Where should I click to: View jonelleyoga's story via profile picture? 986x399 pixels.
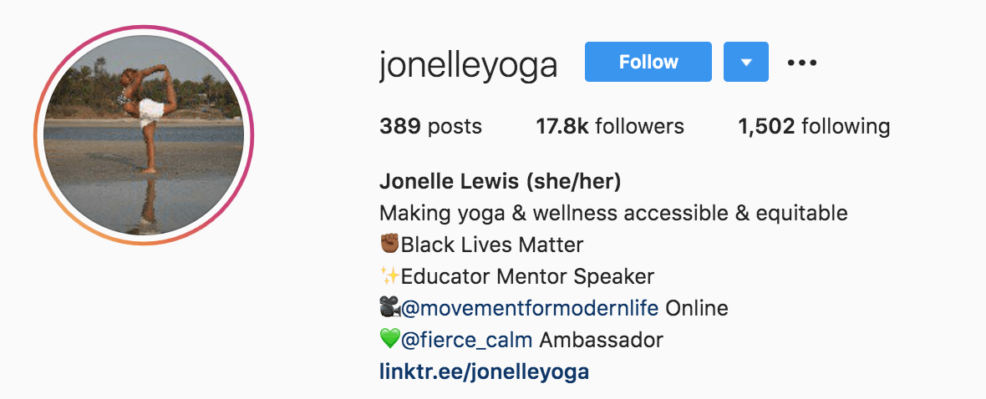pos(144,135)
